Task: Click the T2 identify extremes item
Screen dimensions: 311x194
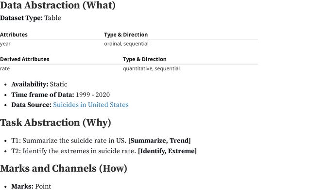Action: tap(73, 151)
